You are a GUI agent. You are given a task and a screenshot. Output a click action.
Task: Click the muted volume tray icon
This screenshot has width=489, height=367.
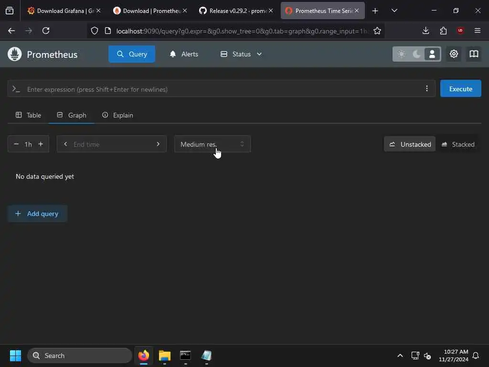427,356
